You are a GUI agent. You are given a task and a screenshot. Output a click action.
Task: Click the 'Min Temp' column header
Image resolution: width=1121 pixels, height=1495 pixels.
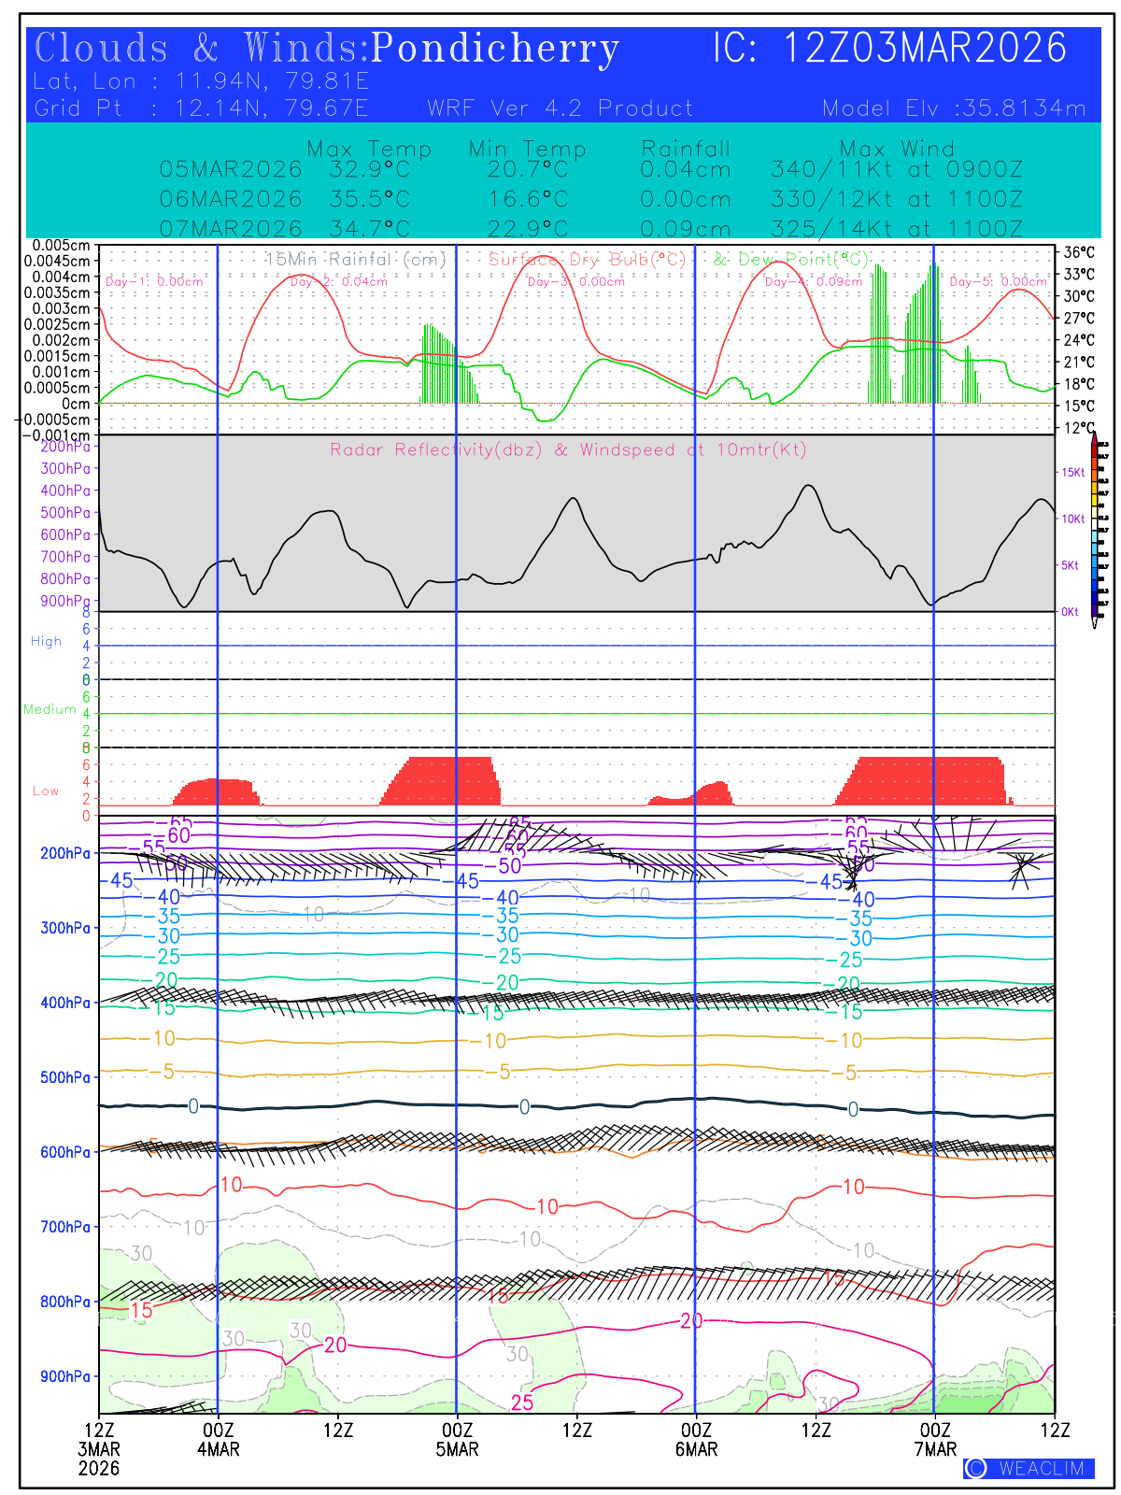(x=527, y=149)
